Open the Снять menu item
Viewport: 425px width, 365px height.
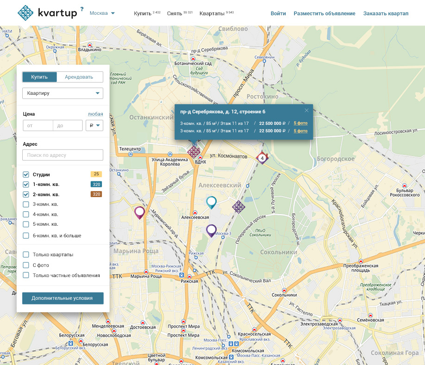click(x=175, y=13)
